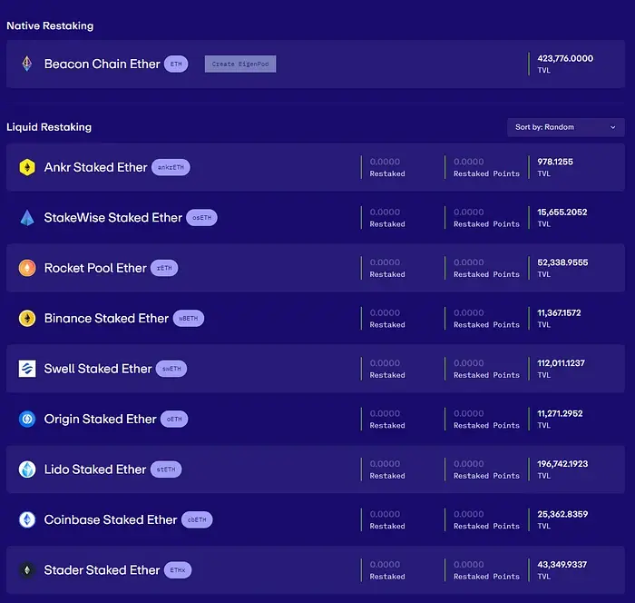Click the Swell Staked Ether TVL value
The height and width of the screenshot is (603, 635).
pos(562,363)
